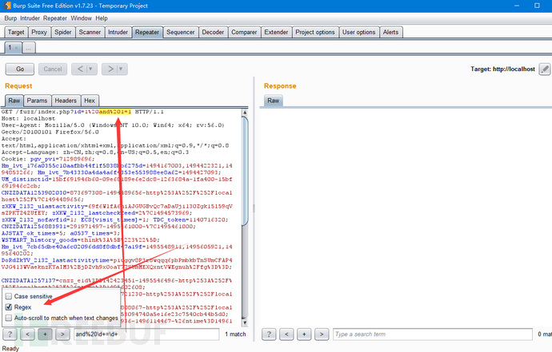The width and height of the screenshot is (552, 352).
Task: Switch to the Proxy tab
Action: coord(39,32)
